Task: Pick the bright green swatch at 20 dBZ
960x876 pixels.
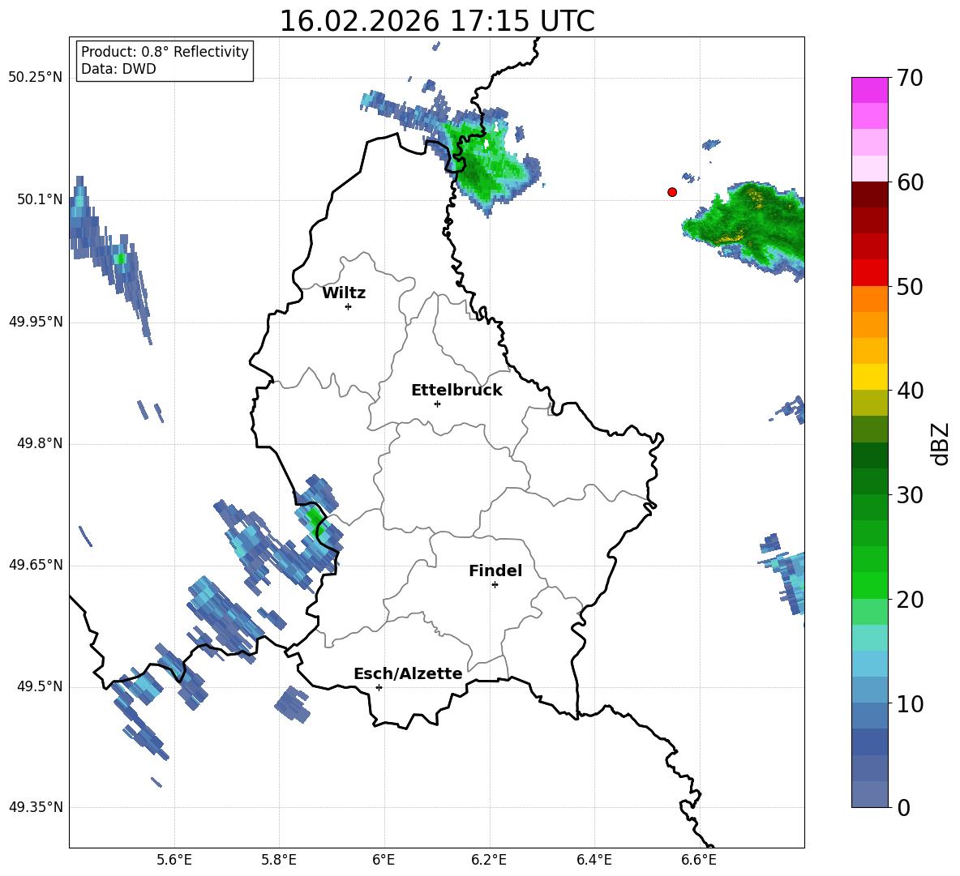Action: pos(869,585)
